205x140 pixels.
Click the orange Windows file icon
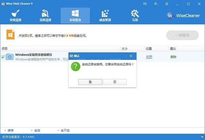tap(11, 35)
